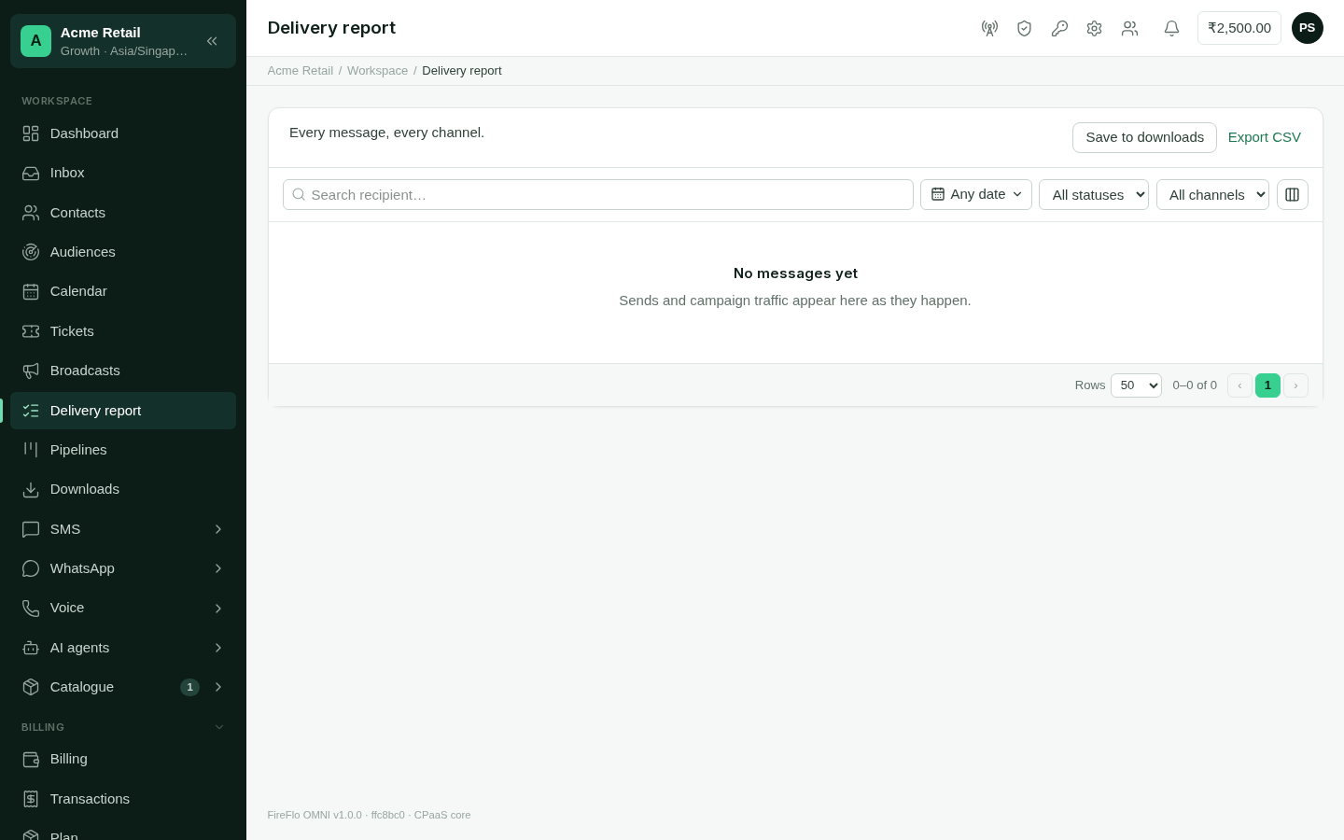1344x840 pixels.
Task: Collapse the sidebar with the double-chevron icon
Action: coord(212,41)
